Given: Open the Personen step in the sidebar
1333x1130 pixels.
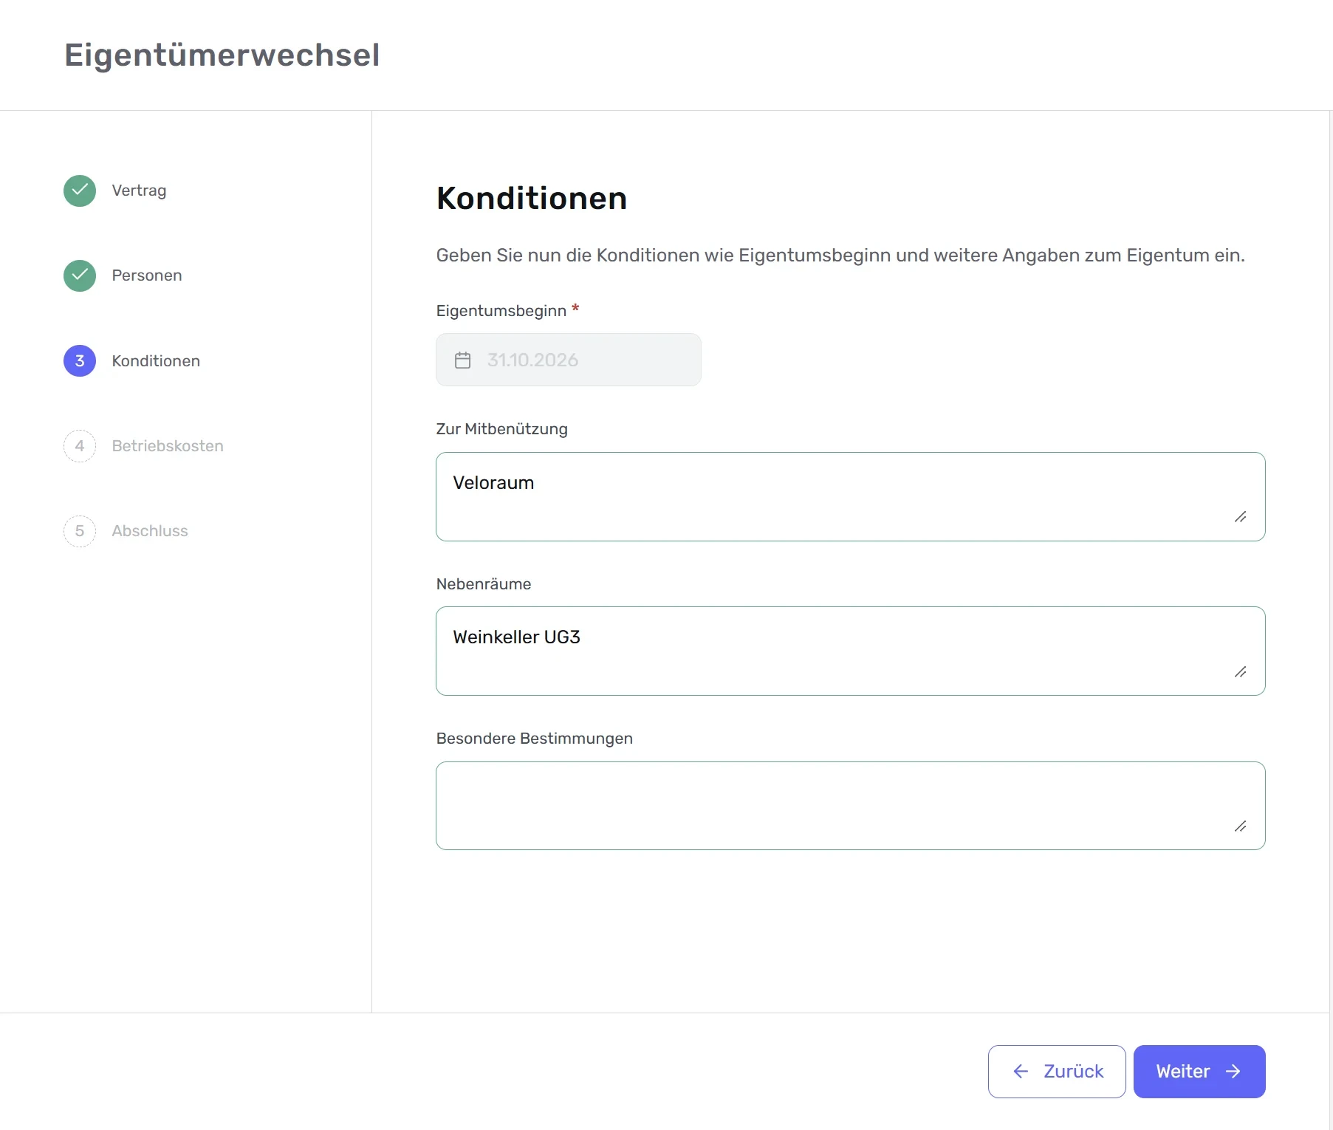Looking at the screenshot, I should pyautogui.click(x=147, y=275).
